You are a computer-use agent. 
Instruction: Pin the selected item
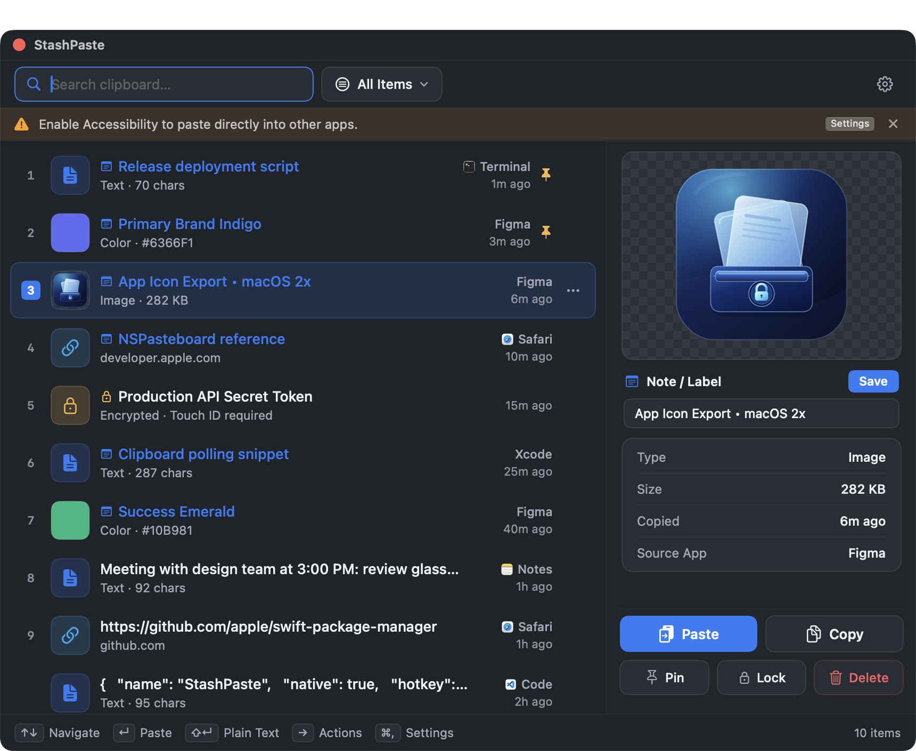[x=665, y=677]
